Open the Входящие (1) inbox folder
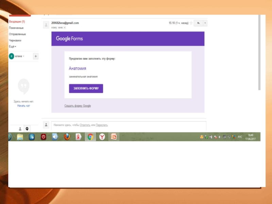The height and width of the screenshot is (204, 272). [17, 22]
